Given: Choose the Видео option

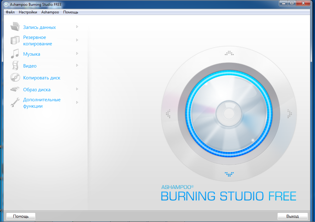Looking at the screenshot, I should (30, 66).
